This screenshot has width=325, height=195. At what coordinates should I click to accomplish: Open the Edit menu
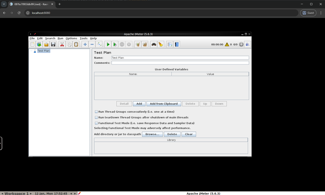click(40, 38)
